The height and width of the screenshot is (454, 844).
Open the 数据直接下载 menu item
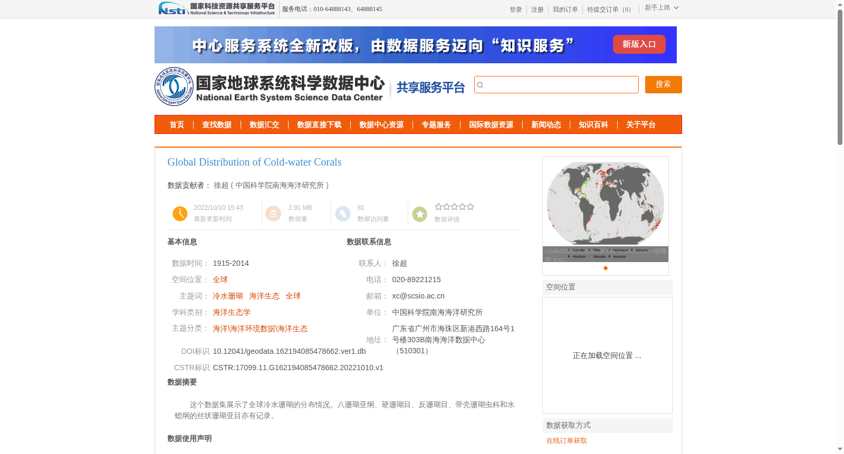click(319, 125)
